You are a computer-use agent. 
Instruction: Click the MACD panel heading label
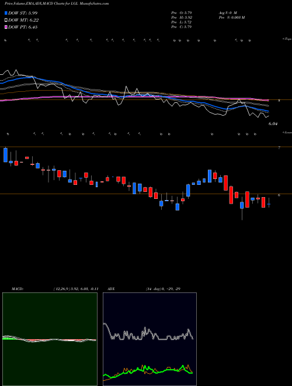(x=18, y=289)
